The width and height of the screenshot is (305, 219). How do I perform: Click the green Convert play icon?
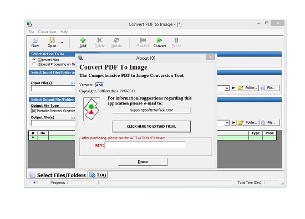(x=160, y=40)
